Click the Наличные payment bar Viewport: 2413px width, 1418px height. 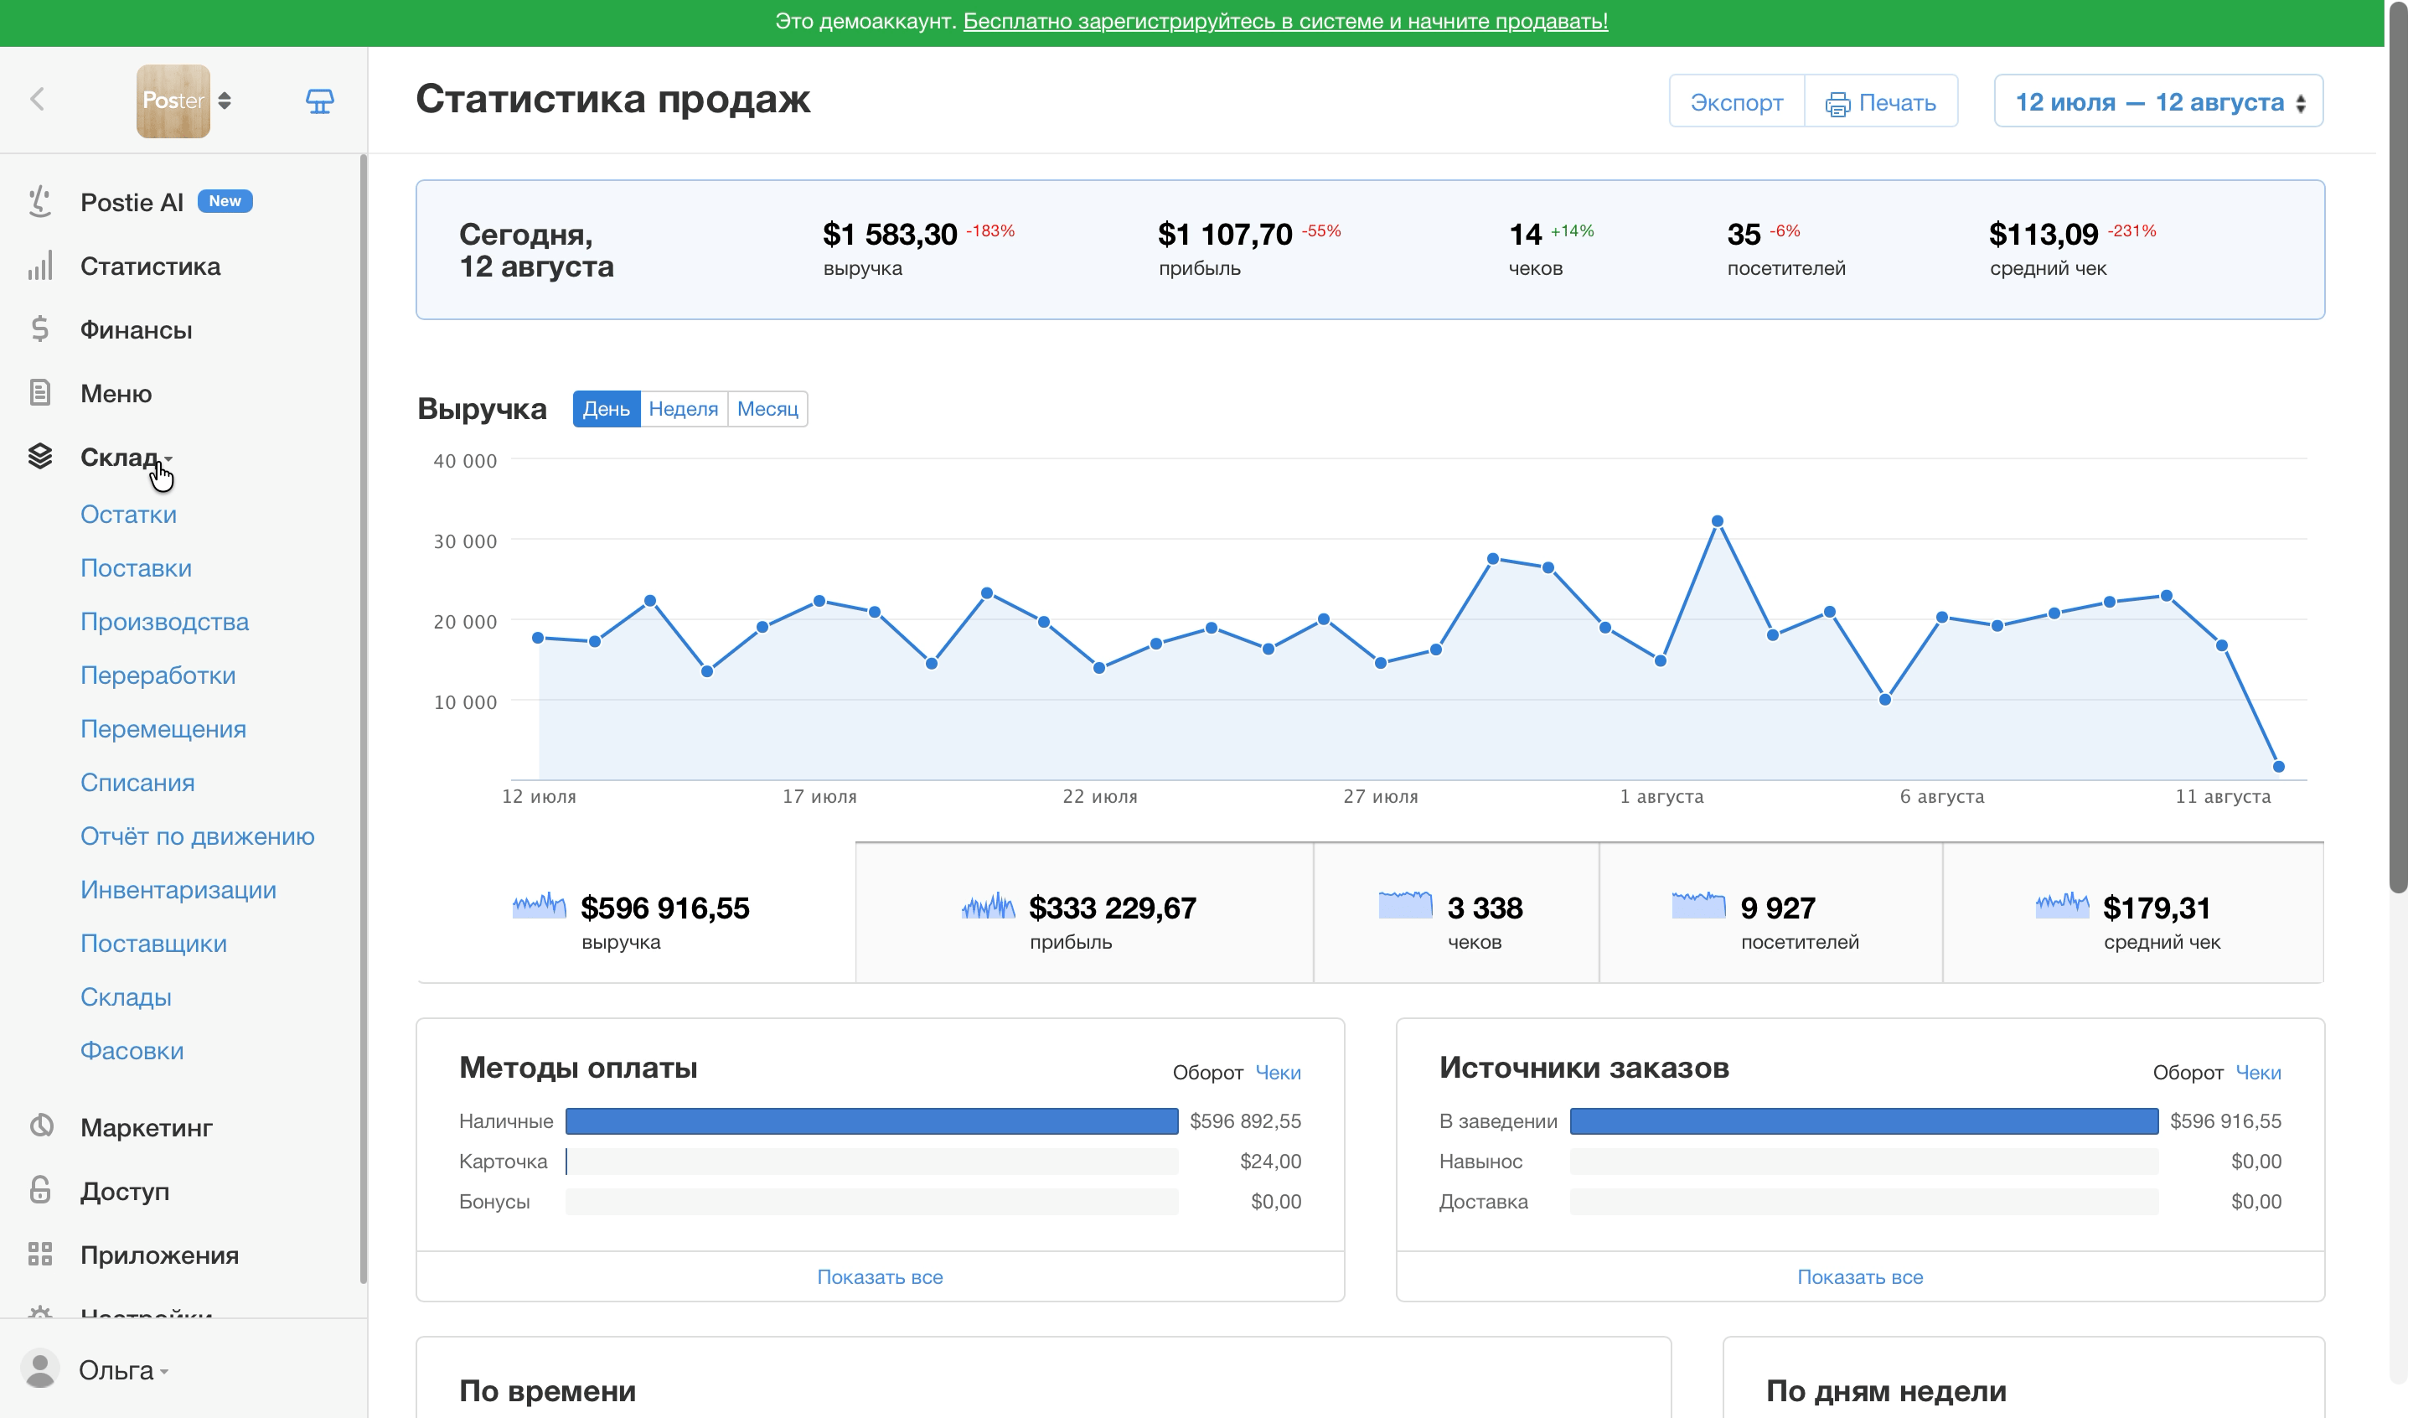coord(872,1121)
